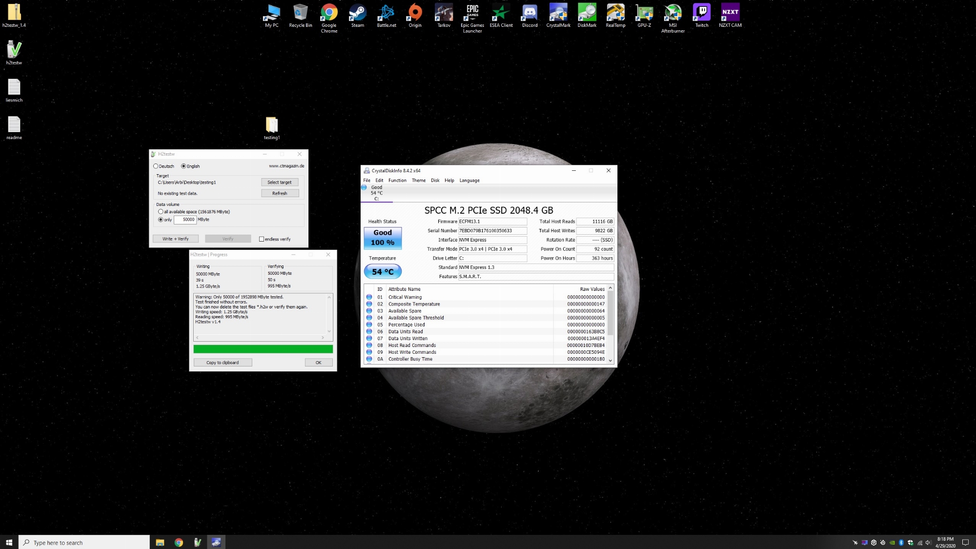Enable the endless verify checkbox
The image size is (976, 549).
[262, 239]
